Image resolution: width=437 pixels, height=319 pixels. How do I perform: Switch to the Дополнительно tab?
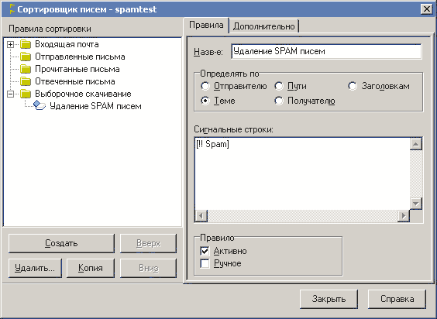(264, 26)
